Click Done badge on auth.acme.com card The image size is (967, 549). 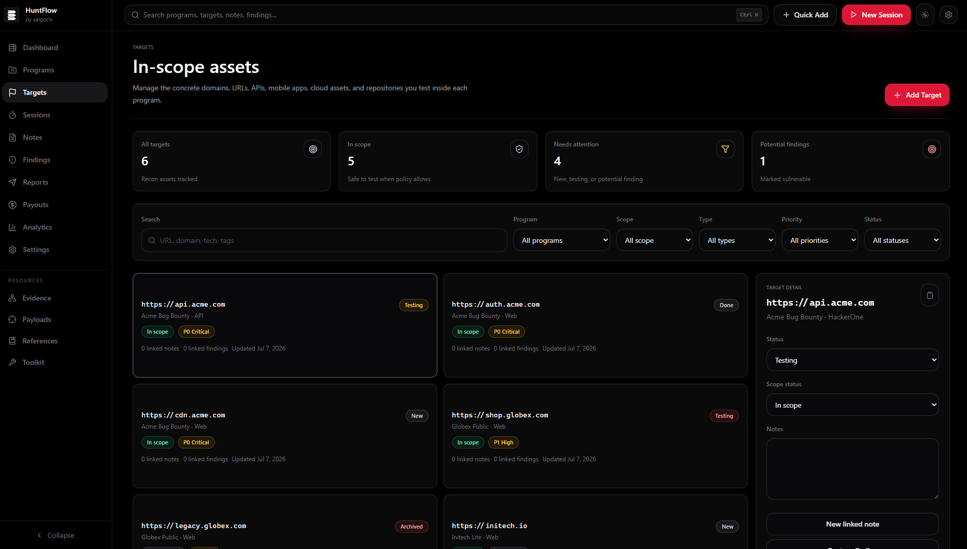point(726,305)
